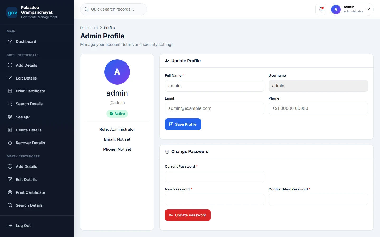The height and width of the screenshot is (237, 380).
Task: Click the New Password field
Action: coord(215,199)
